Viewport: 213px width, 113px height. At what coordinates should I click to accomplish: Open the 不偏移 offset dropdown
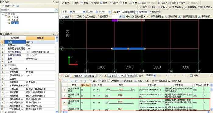151,76
